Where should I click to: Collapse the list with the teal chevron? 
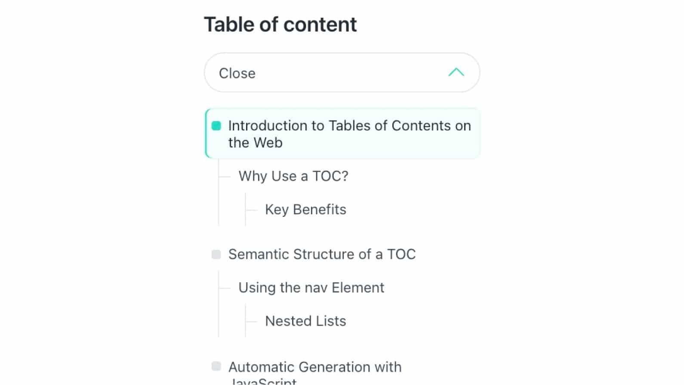coord(456,72)
